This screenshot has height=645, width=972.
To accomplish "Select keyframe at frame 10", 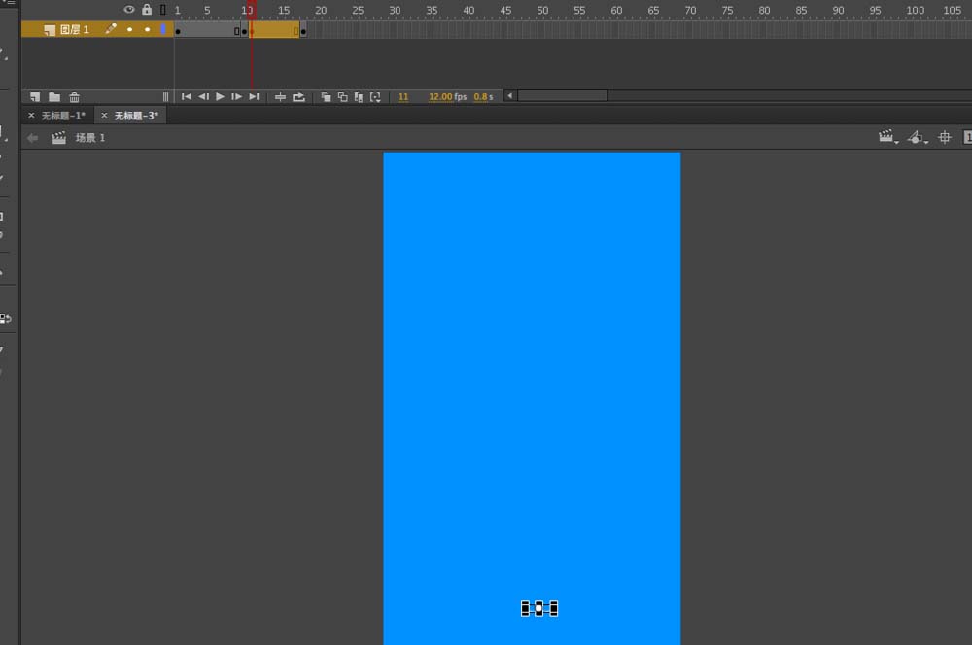I will [x=244, y=31].
